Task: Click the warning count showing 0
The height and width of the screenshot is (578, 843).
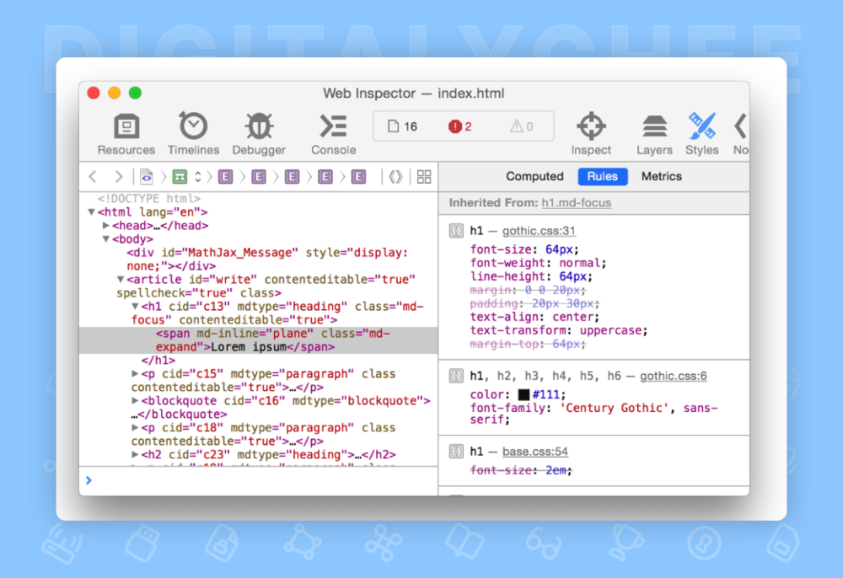Action: pyautogui.click(x=522, y=126)
